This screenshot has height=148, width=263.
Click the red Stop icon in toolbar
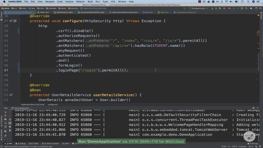224,8
